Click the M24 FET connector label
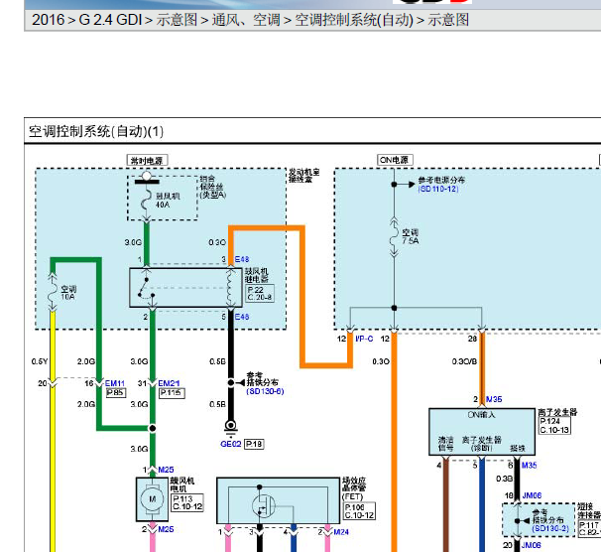 341,532
